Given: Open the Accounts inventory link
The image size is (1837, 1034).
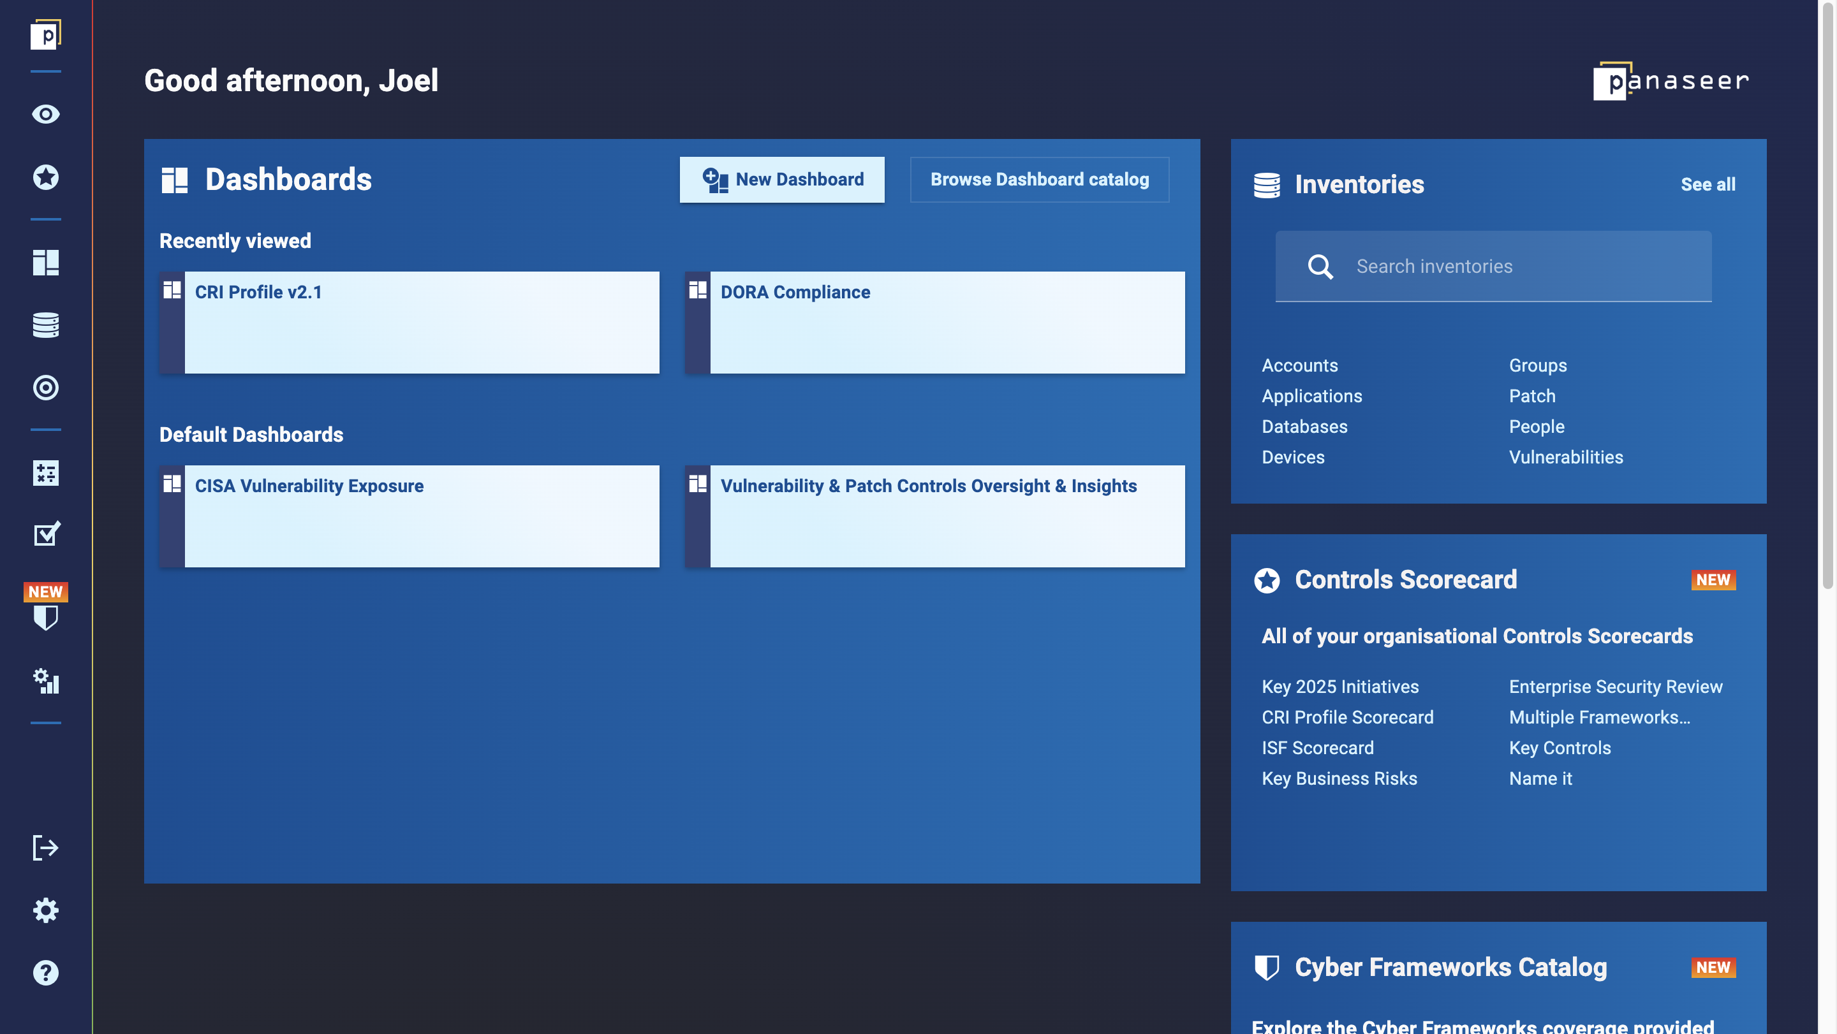Looking at the screenshot, I should pos(1299,365).
